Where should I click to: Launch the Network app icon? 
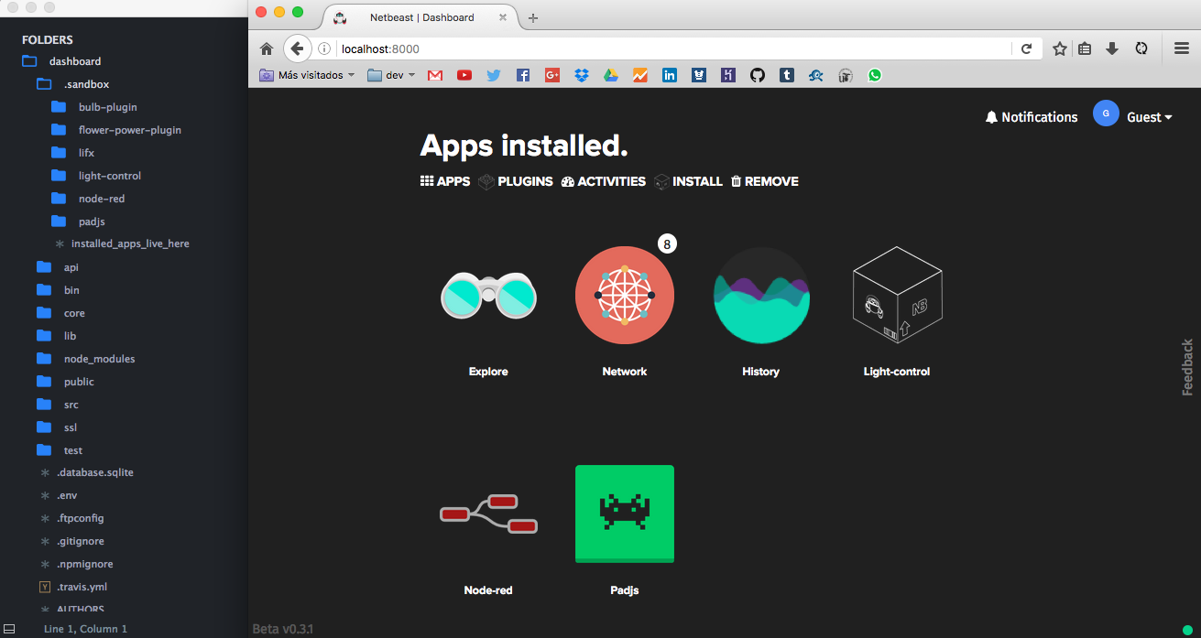point(625,296)
